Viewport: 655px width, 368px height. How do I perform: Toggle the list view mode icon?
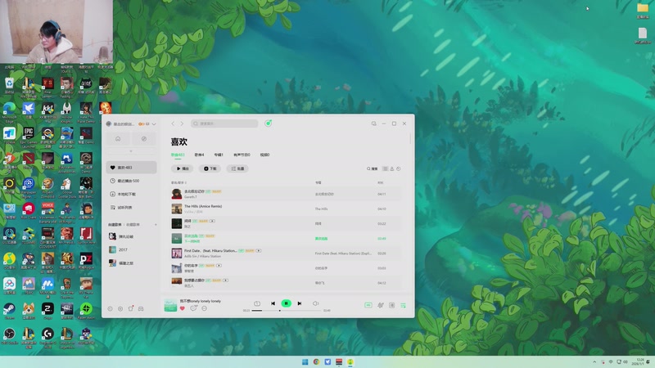click(385, 168)
